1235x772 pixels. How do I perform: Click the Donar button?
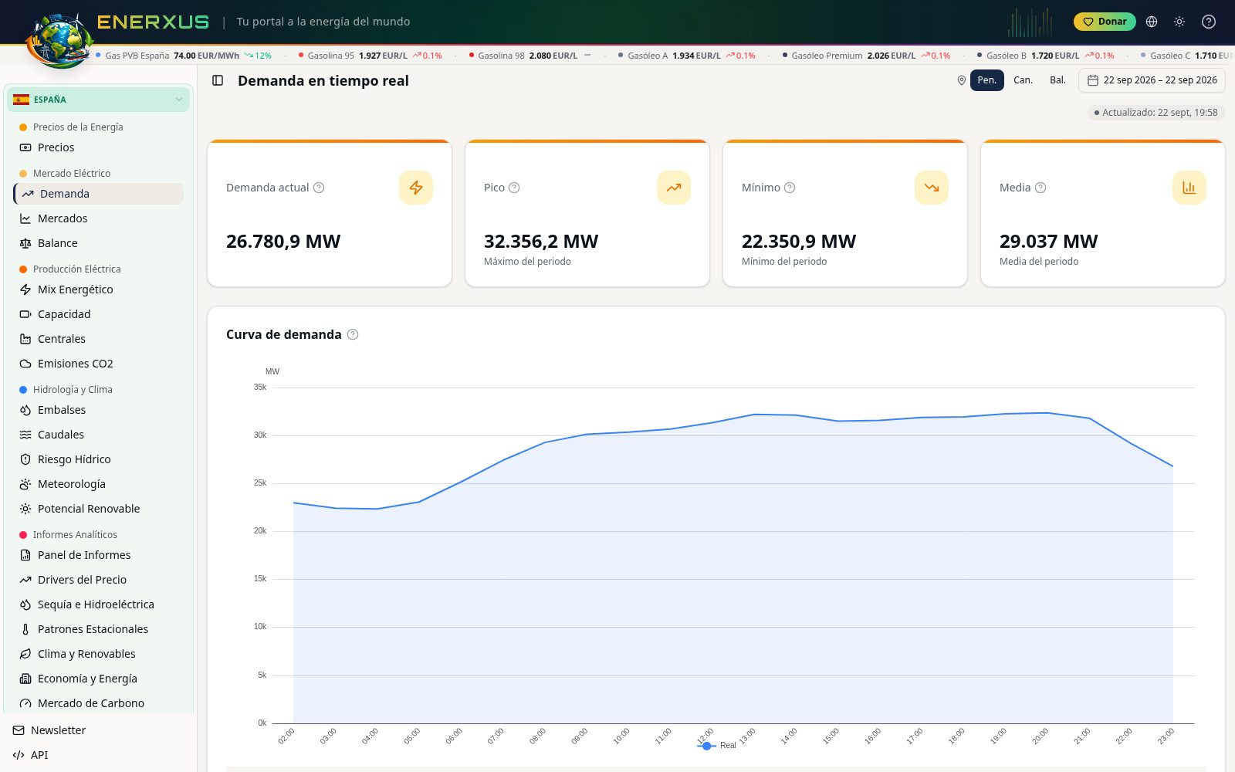[x=1105, y=22]
